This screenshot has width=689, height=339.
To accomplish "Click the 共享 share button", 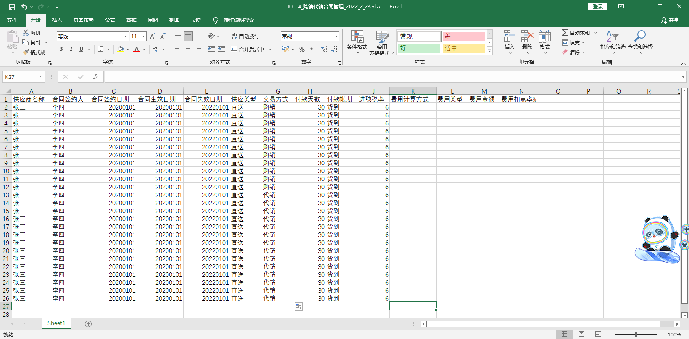I will (670, 20).
